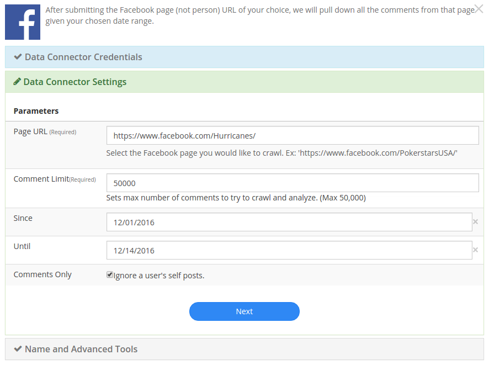Open the Since date field 12/01/2016

[x=289, y=222]
